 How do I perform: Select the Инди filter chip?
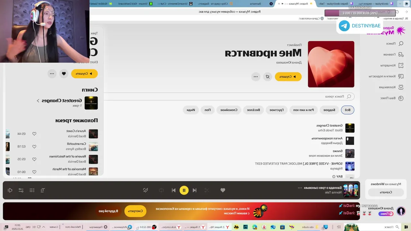pyautogui.click(x=191, y=110)
